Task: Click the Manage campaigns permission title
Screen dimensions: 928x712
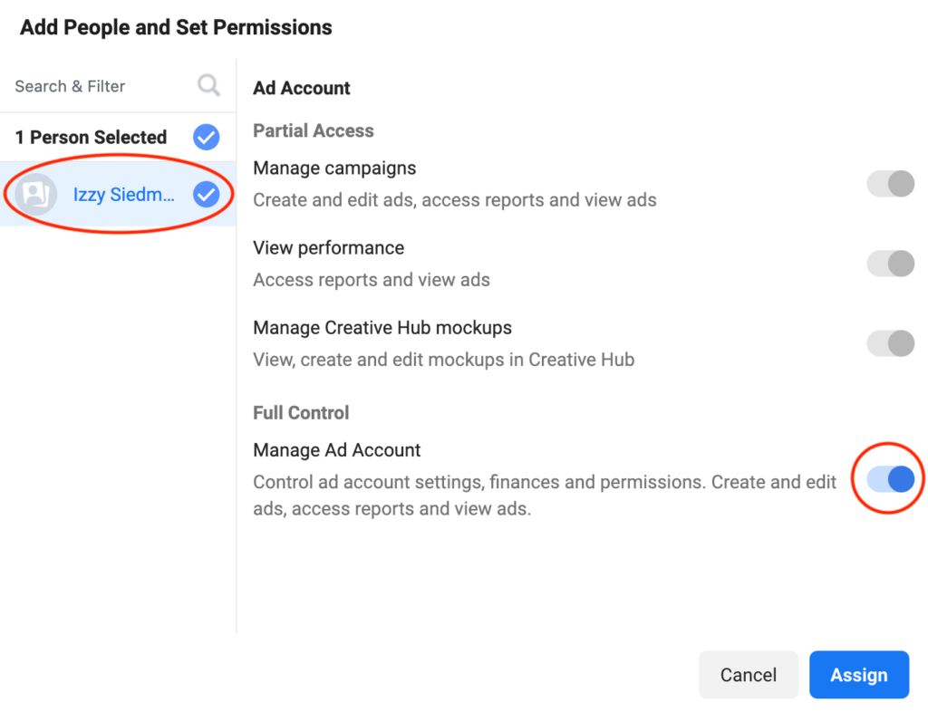Action: click(x=334, y=168)
